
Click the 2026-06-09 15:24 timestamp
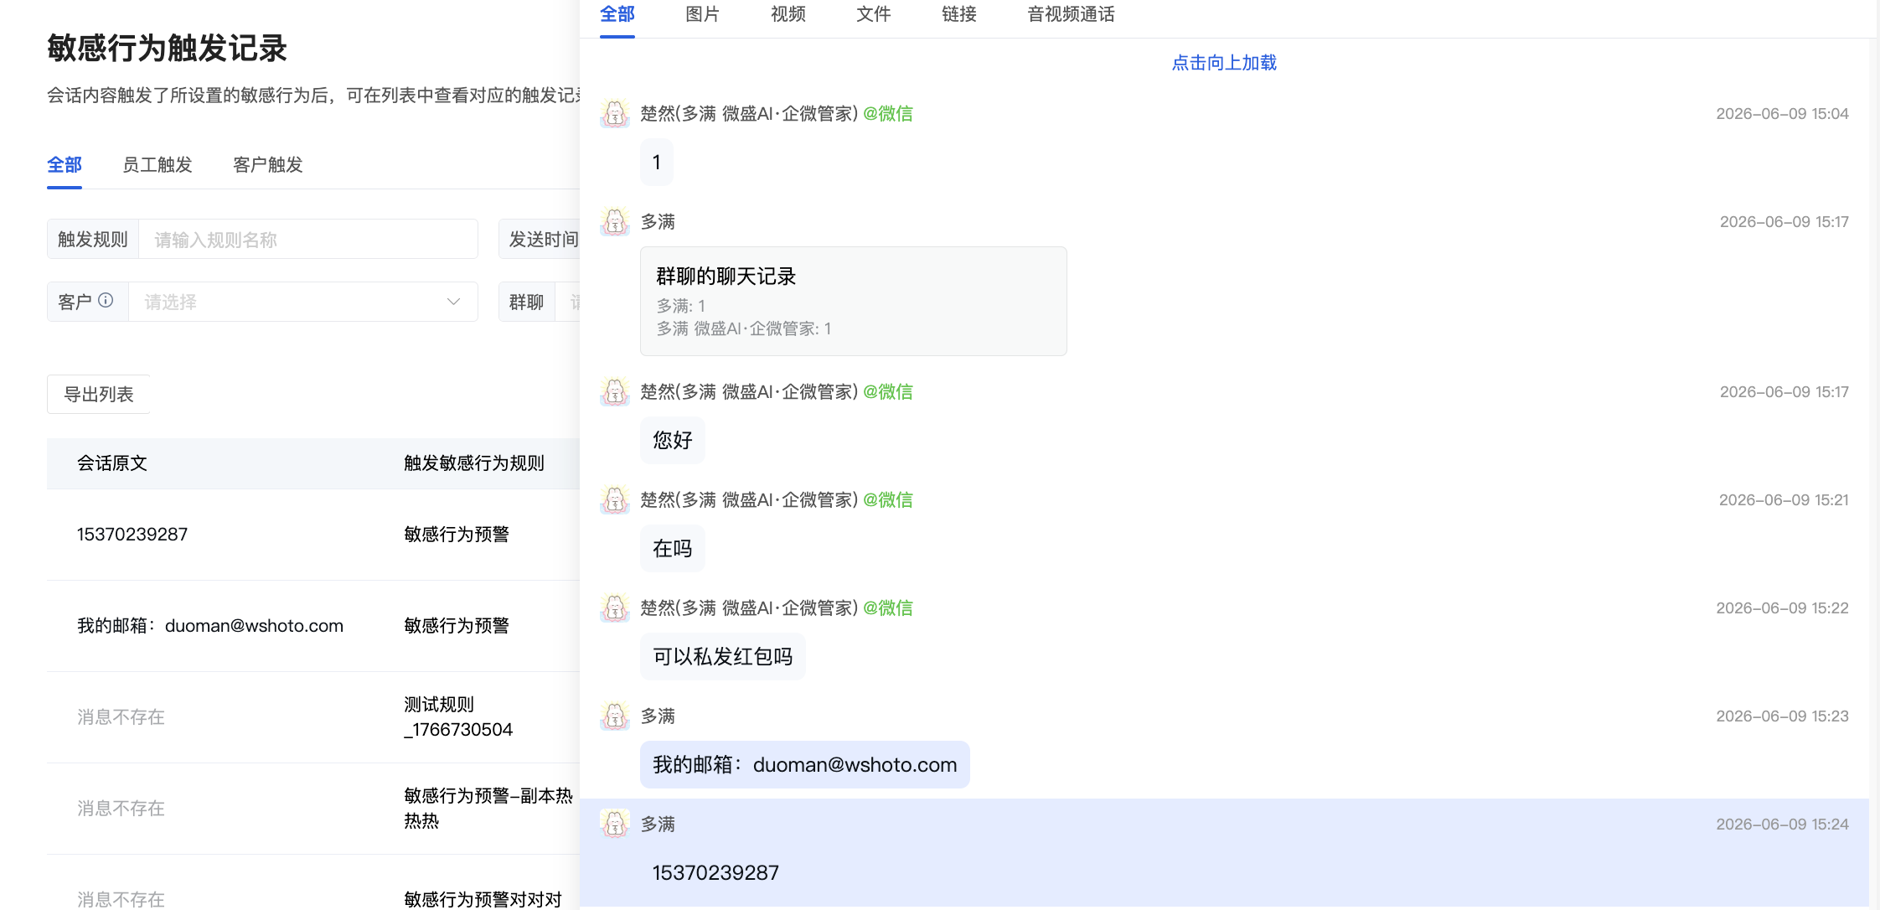[1782, 824]
